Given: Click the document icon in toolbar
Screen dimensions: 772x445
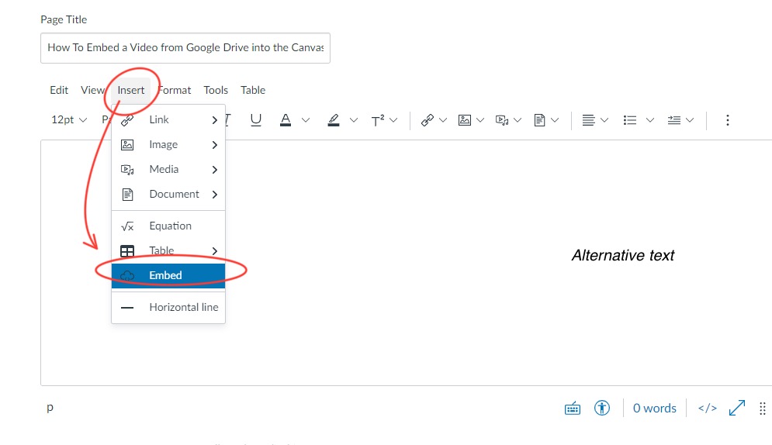Looking at the screenshot, I should point(540,120).
